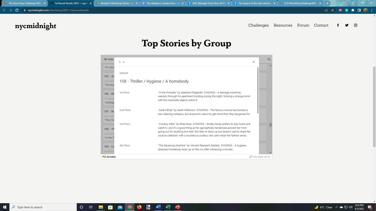Screen dimensions: 376x211
Task: Click the Airtable search magnifier icon
Action: pos(269,59)
